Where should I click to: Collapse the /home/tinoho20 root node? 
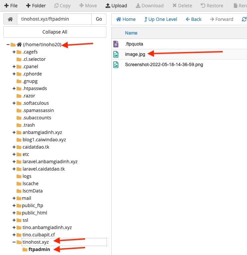(x=8, y=45)
